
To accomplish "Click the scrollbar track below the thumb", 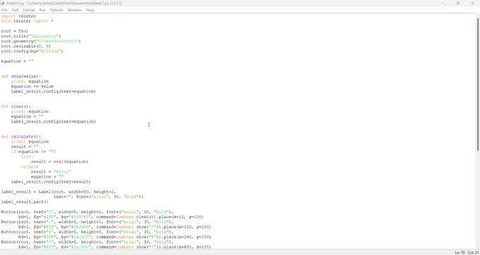I will pos(478,199).
